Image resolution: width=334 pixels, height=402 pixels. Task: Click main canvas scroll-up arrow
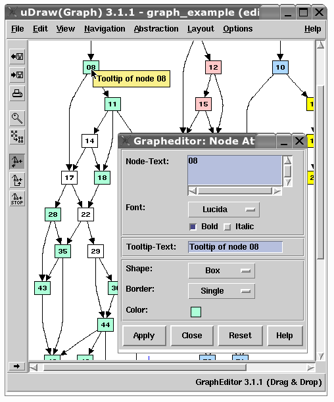pos(320,45)
